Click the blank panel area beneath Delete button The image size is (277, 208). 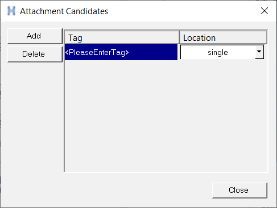35,117
